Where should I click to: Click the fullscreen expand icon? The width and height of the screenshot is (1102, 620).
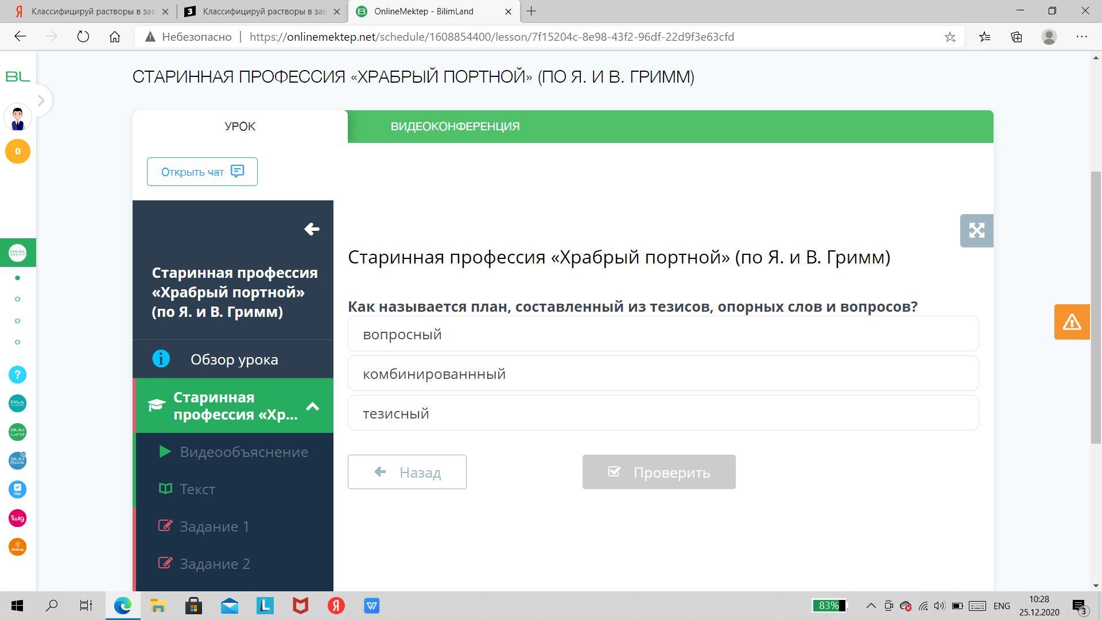click(x=976, y=231)
